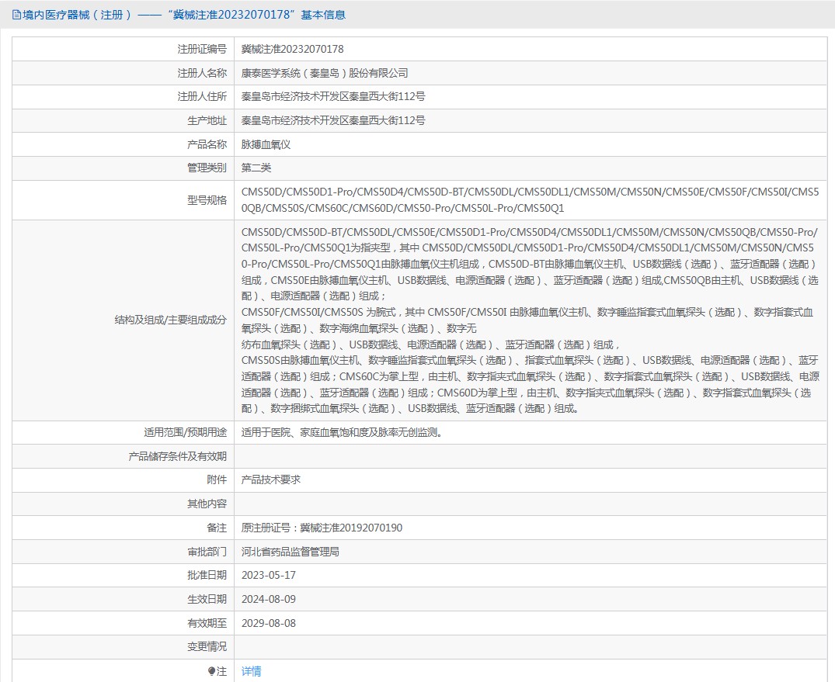Click expiry date 2029-08-08
Screen dimensions: 835x682
tap(269, 623)
